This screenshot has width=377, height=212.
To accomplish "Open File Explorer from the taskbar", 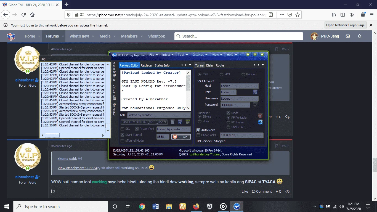I will tap(169, 206).
